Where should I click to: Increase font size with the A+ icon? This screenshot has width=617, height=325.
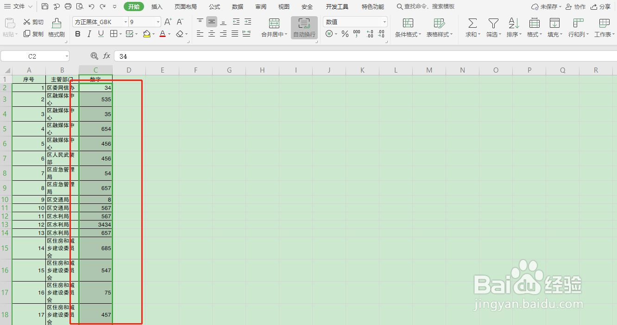[x=168, y=22]
